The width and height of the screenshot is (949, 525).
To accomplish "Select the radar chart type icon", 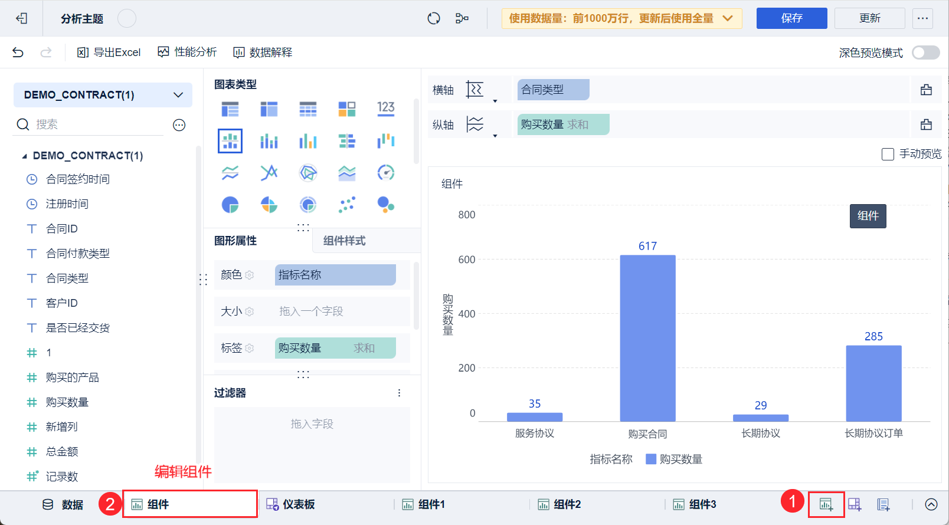I will tap(307, 172).
